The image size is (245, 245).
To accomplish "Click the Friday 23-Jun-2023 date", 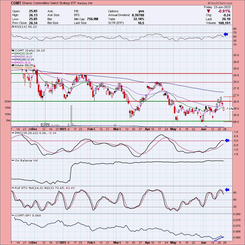I will point(217,7).
